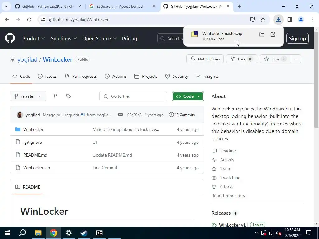
Task: Click the GitHub logo in header
Action: click(x=10, y=38)
